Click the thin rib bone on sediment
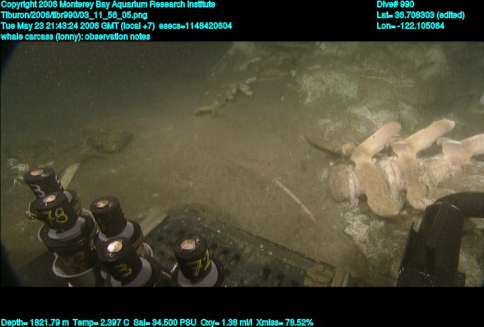This screenshot has height=327, width=484. (x=294, y=197)
